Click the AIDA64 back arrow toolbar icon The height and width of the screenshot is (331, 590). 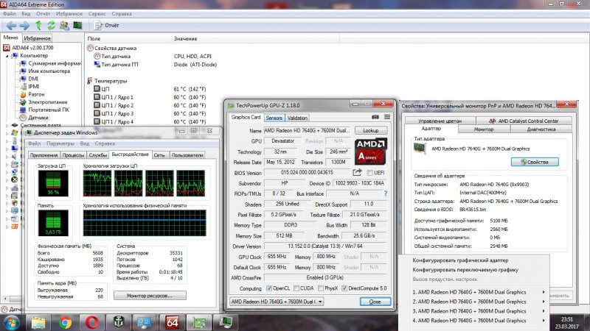[11, 25]
